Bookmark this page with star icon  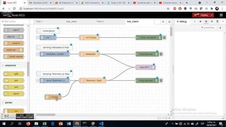(x=168, y=8)
